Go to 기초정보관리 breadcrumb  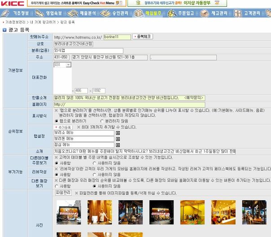15,22
